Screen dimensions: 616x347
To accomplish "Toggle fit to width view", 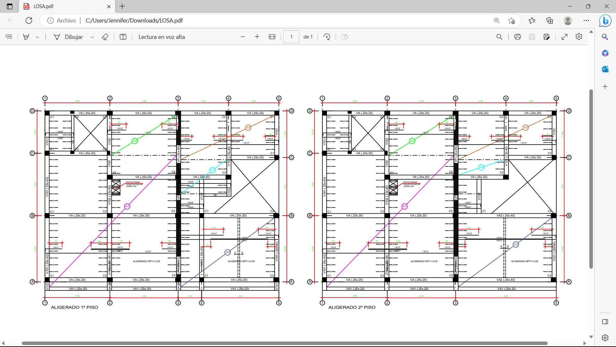I will (272, 37).
